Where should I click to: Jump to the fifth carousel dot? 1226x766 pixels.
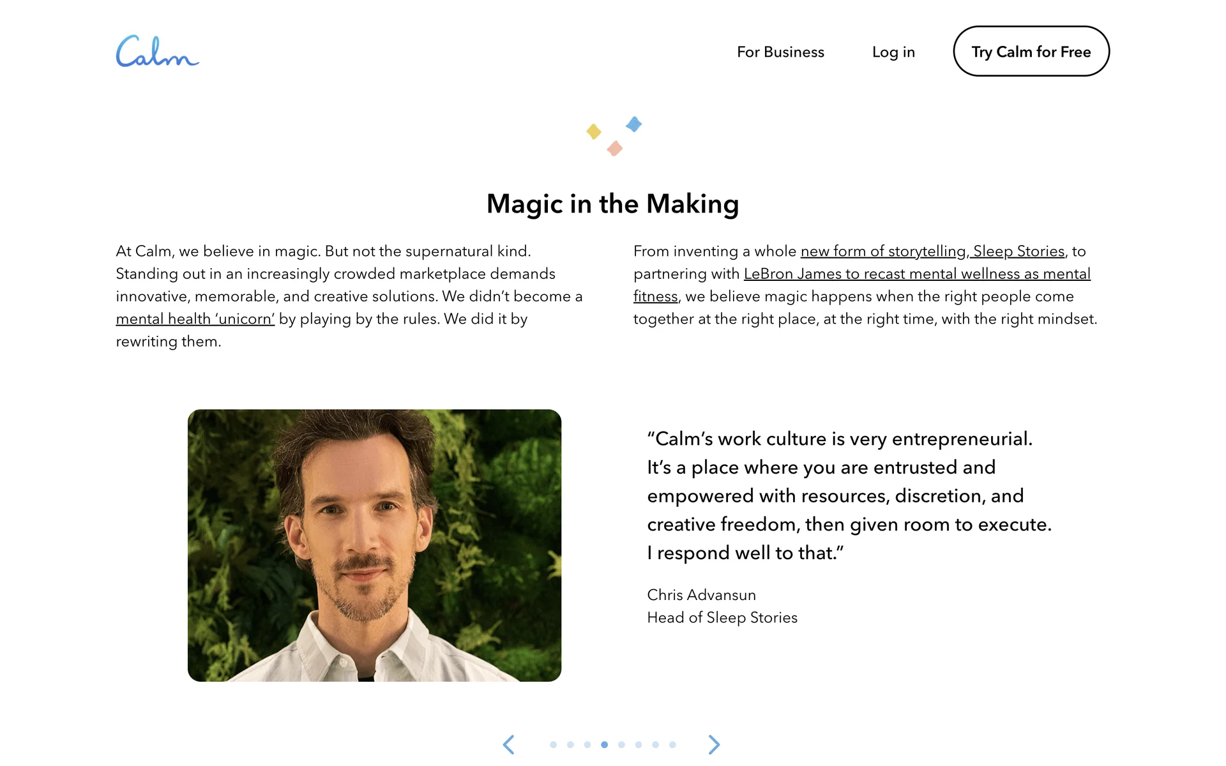pos(621,744)
